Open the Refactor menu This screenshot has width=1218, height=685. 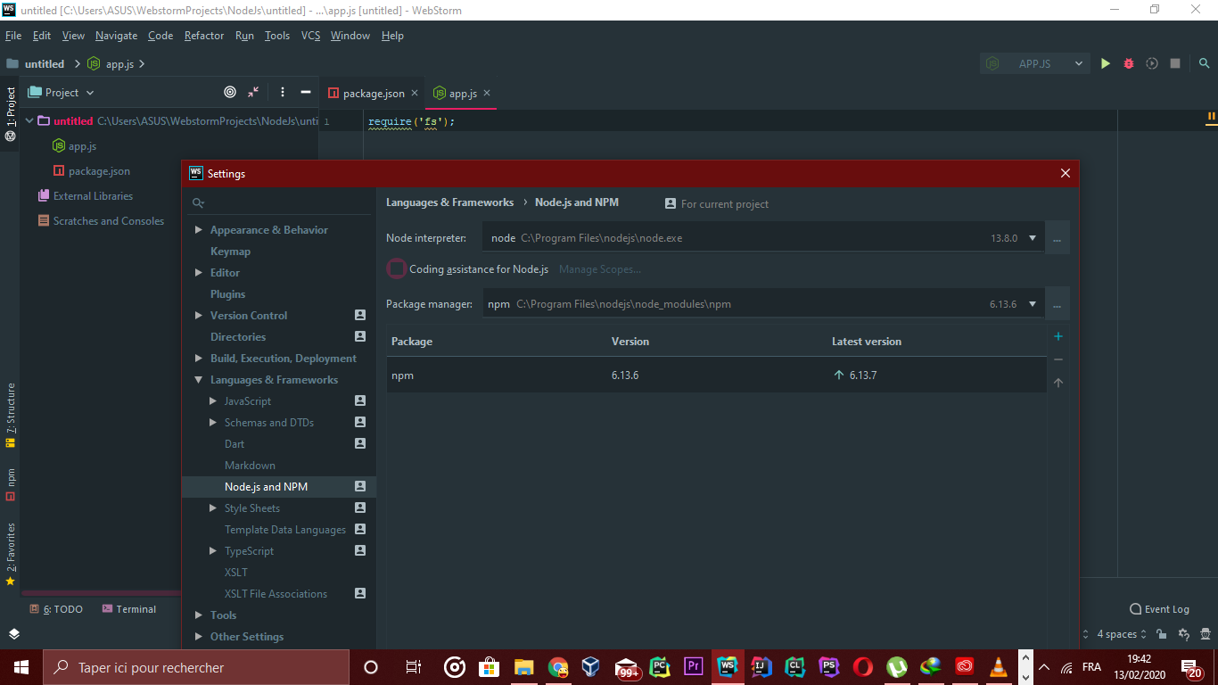point(204,36)
